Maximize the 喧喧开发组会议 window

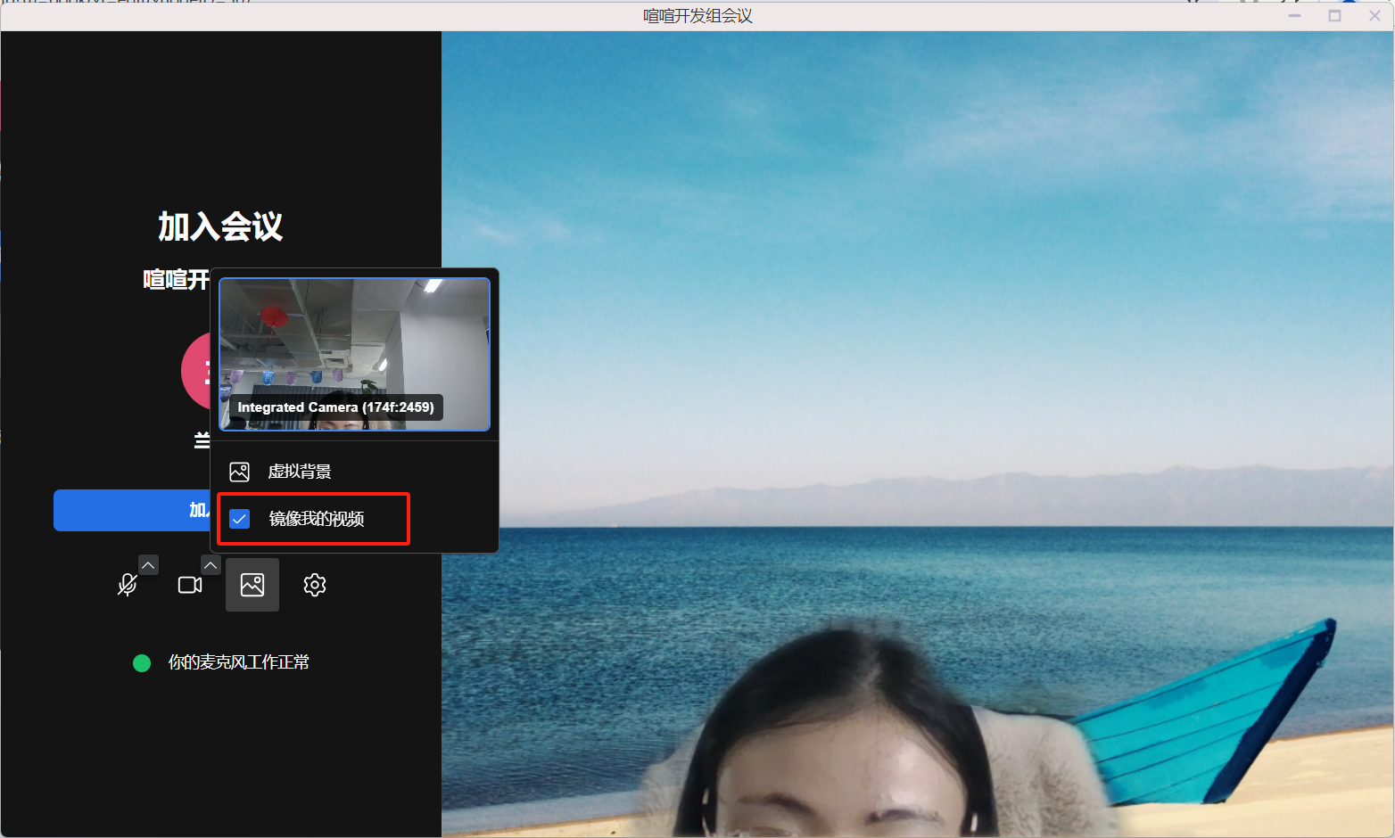tap(1334, 16)
